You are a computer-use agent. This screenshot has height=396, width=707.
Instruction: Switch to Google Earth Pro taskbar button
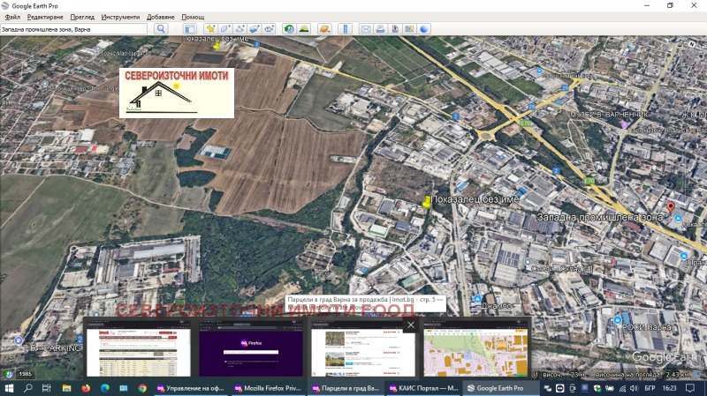tap(501, 388)
